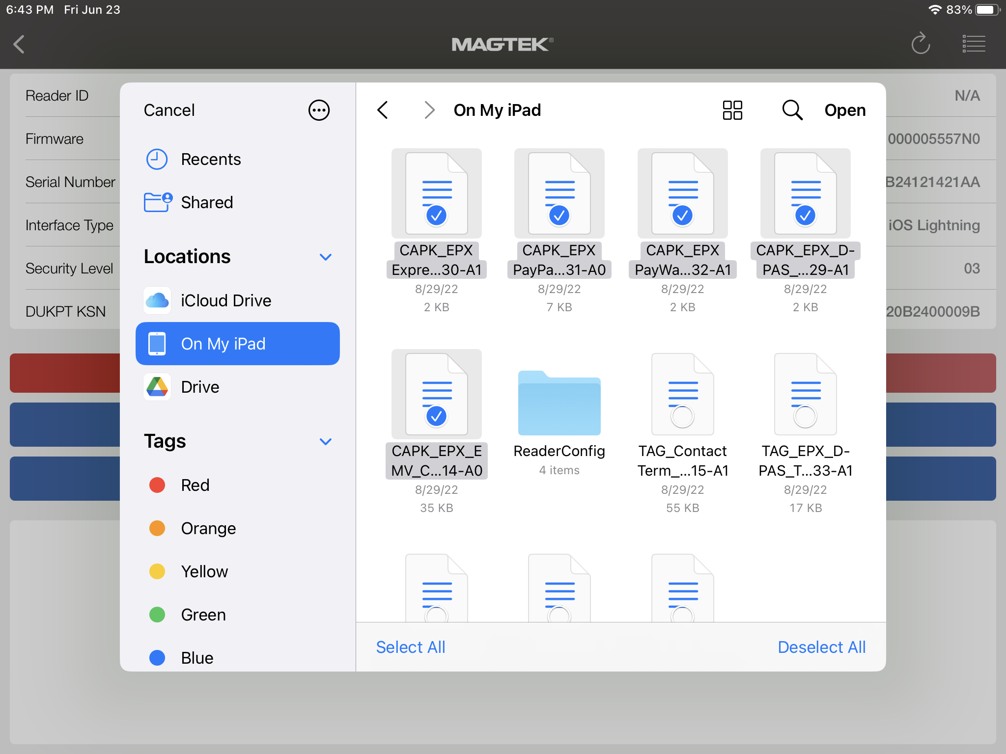Tap On My iPad title text
Screen dimensions: 1006x754
[497, 110]
